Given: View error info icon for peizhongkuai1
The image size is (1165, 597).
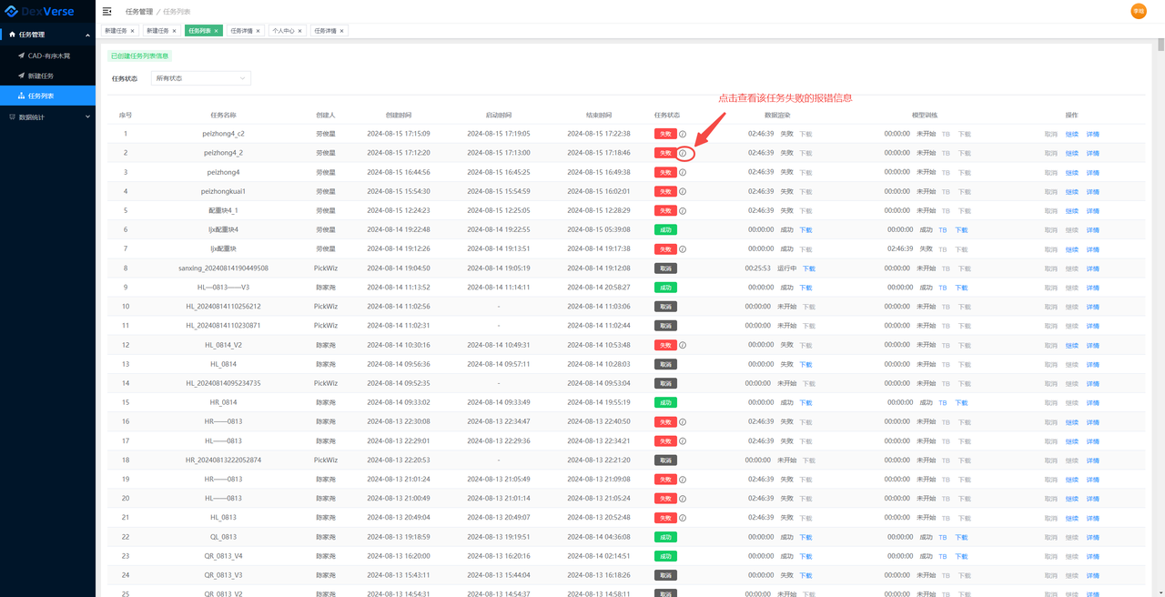Looking at the screenshot, I should 683,191.
